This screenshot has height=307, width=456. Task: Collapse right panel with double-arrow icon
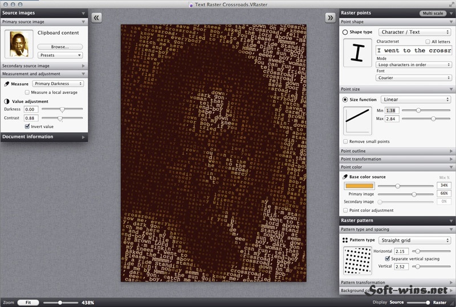point(331,18)
